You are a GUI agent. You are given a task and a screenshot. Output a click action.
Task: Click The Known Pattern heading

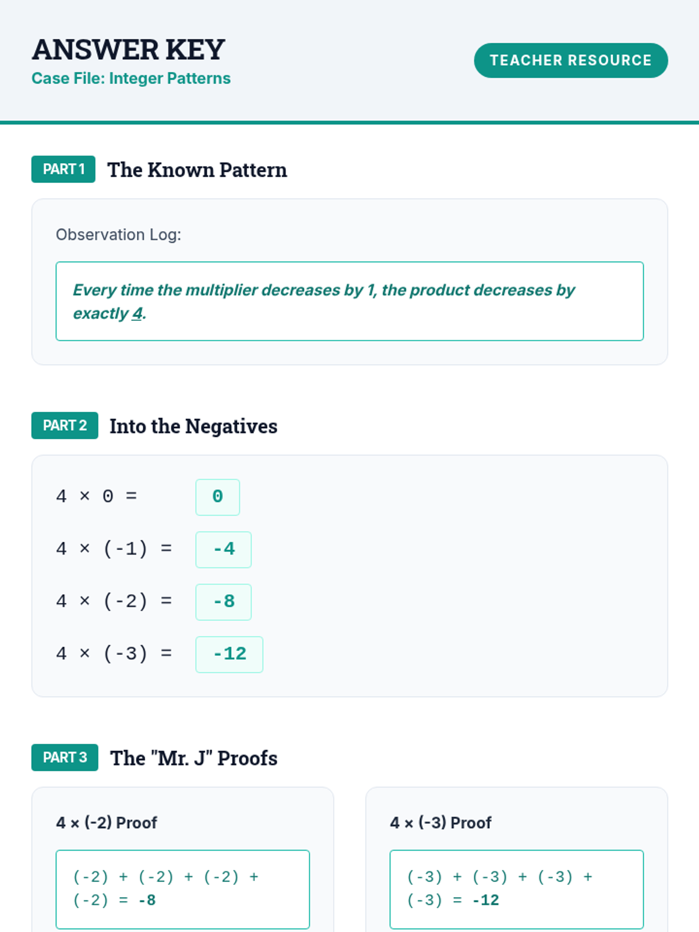[197, 170]
